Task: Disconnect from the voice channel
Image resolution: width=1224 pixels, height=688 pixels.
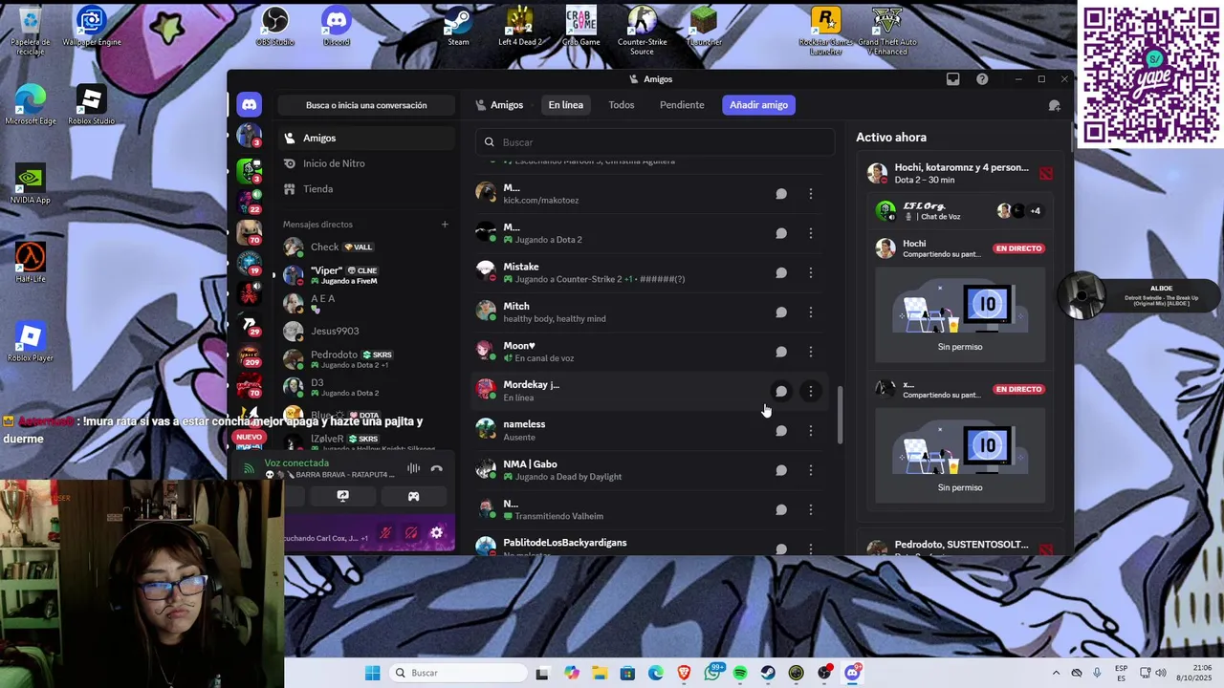Action: coord(437,468)
